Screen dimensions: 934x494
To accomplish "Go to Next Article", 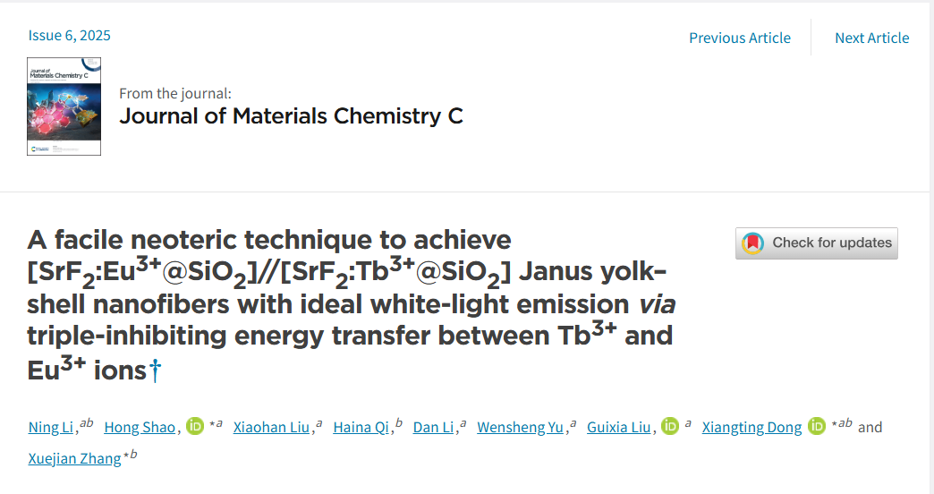I will point(871,38).
